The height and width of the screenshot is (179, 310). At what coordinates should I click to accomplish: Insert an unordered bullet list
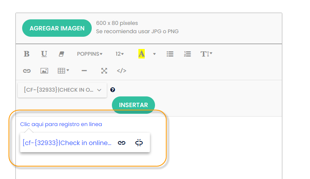point(170,54)
